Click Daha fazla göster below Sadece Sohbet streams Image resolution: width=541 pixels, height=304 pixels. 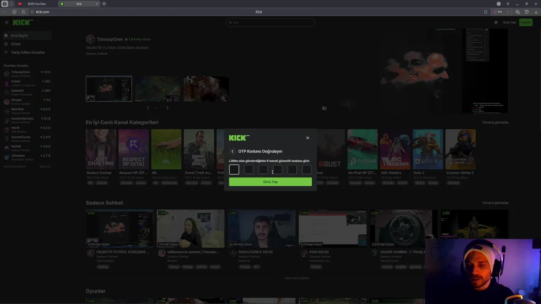(x=297, y=278)
